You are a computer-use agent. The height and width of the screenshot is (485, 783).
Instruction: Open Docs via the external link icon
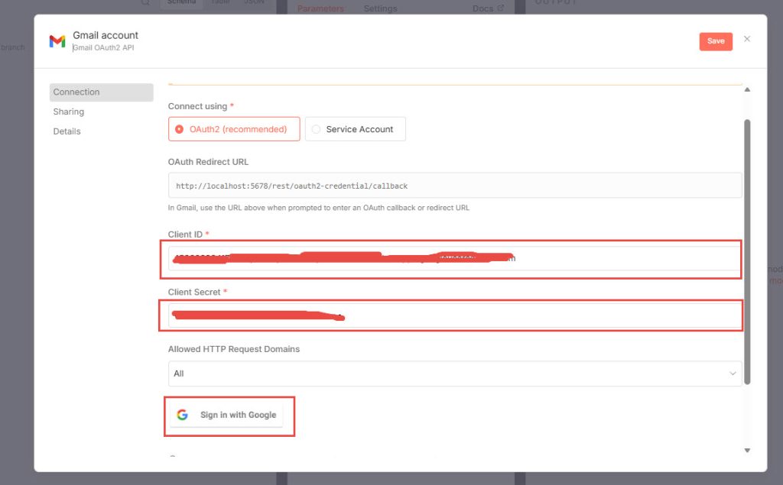tap(501, 8)
